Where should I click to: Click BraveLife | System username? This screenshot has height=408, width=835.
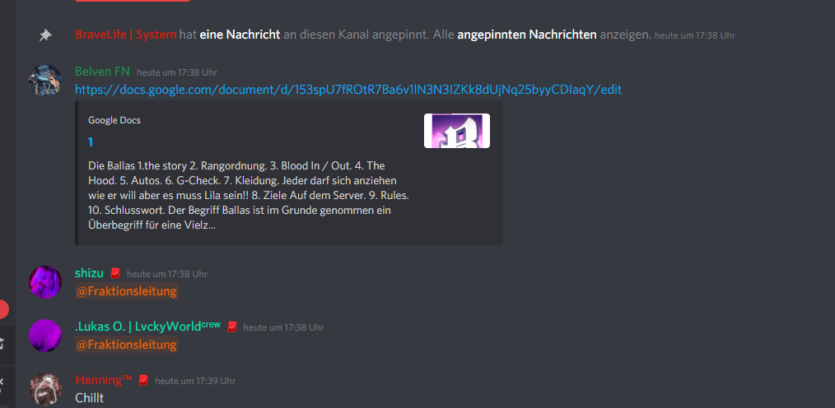click(126, 35)
